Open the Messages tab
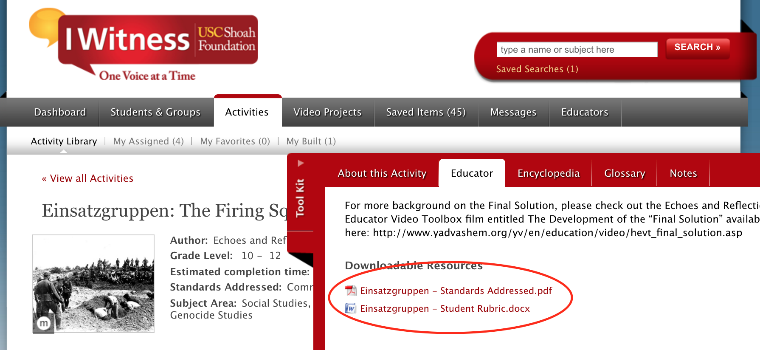Image resolution: width=760 pixels, height=350 pixels. click(513, 112)
